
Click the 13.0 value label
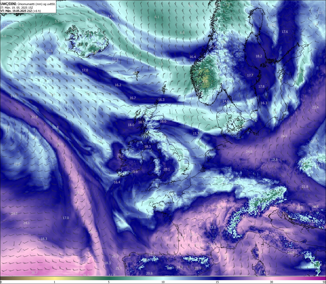(x=49, y=51)
